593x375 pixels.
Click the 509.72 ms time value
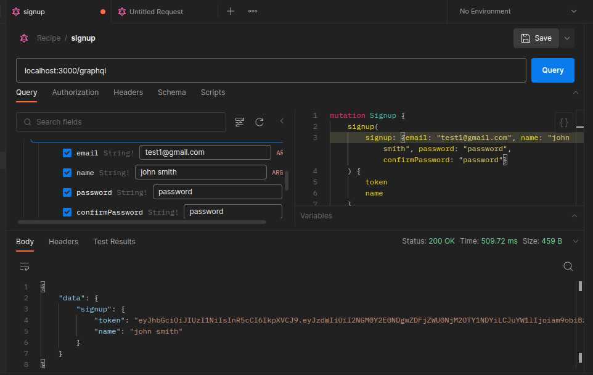(x=499, y=241)
